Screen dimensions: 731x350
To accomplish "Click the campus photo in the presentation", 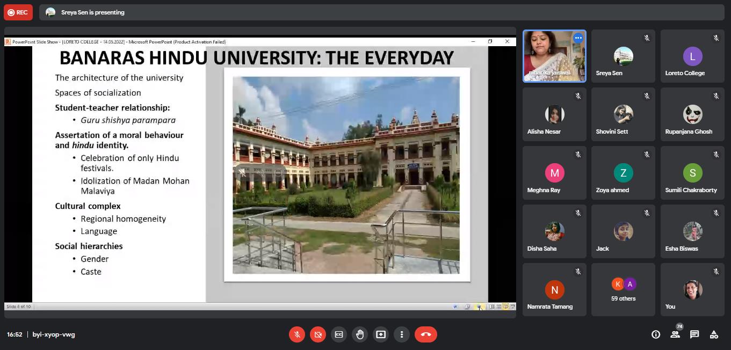I will (346, 175).
